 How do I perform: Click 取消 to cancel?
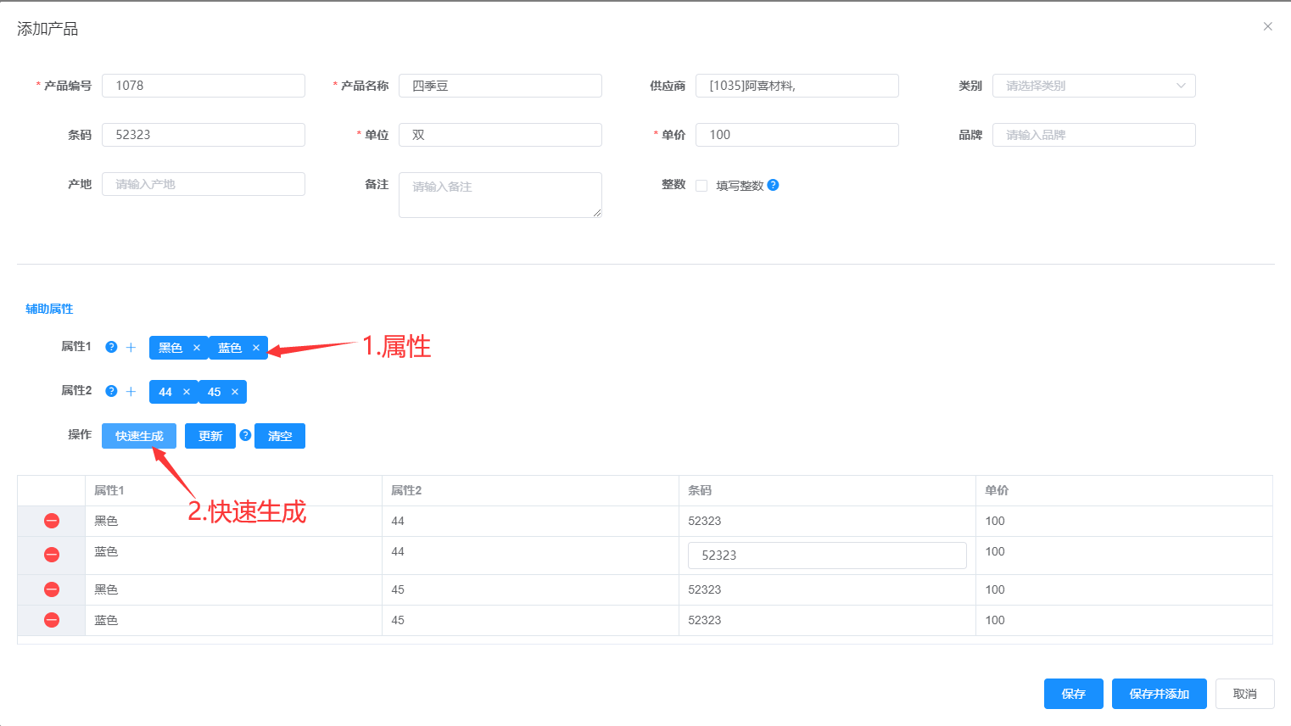pyautogui.click(x=1244, y=694)
